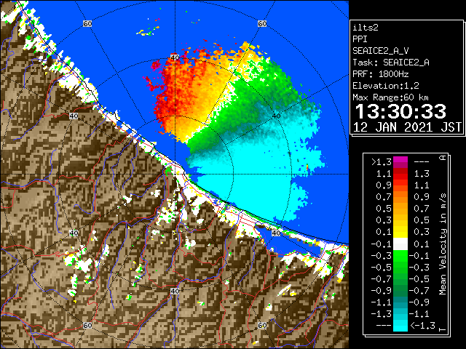The image size is (466, 349).
Task: Click the 40 km ring label north of radar
Action: pos(175,57)
